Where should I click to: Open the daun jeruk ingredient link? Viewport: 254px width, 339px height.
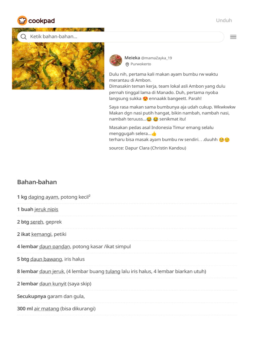click(x=52, y=271)
